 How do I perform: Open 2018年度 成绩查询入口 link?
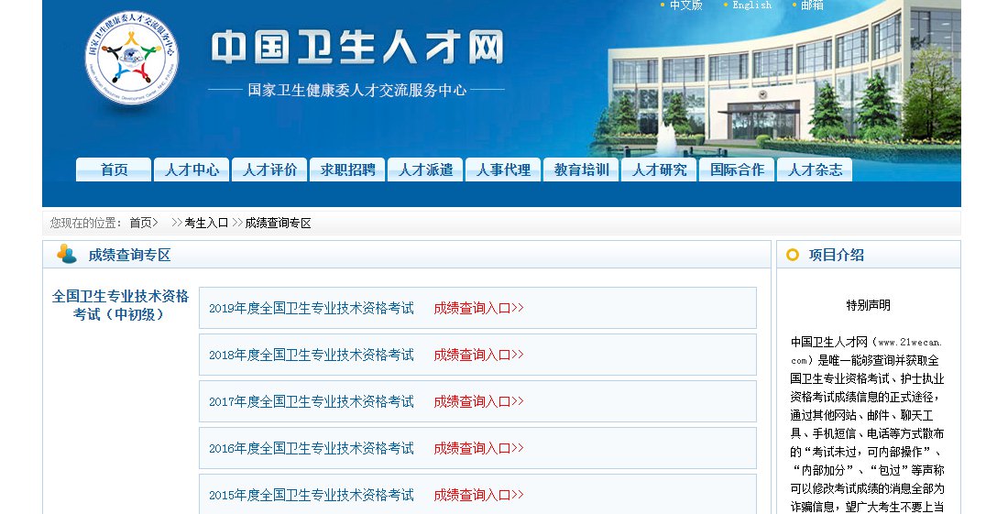tap(478, 355)
